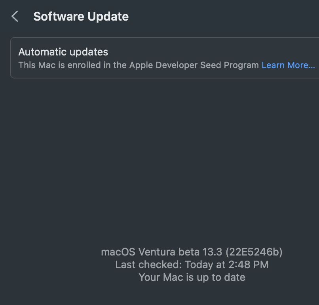Select the Automatic updates heading
Viewport: 319px width, 305px height.
(63, 52)
